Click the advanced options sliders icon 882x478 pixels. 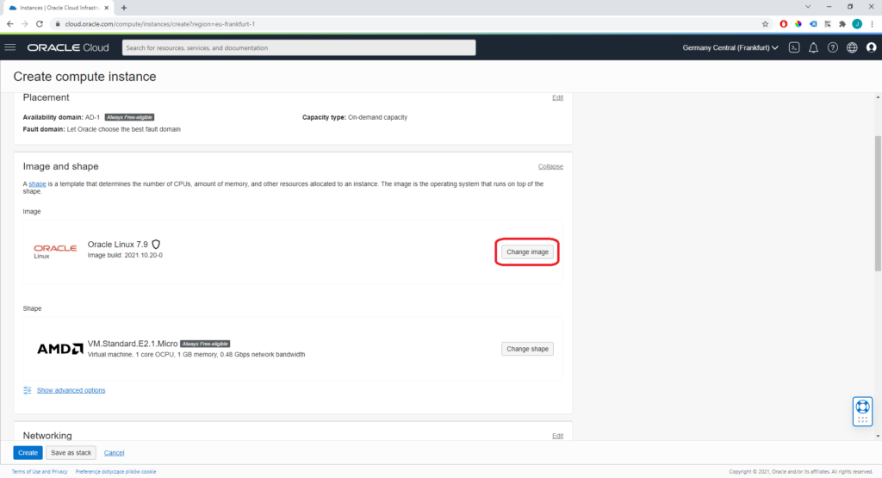27,390
